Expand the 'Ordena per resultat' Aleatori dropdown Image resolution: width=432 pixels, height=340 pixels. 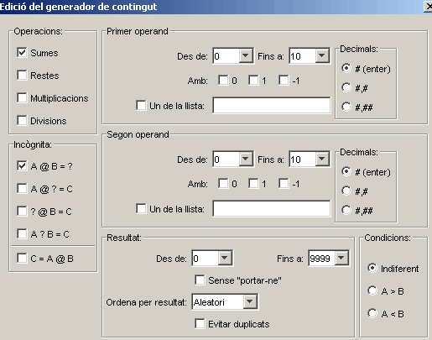[x=250, y=301]
